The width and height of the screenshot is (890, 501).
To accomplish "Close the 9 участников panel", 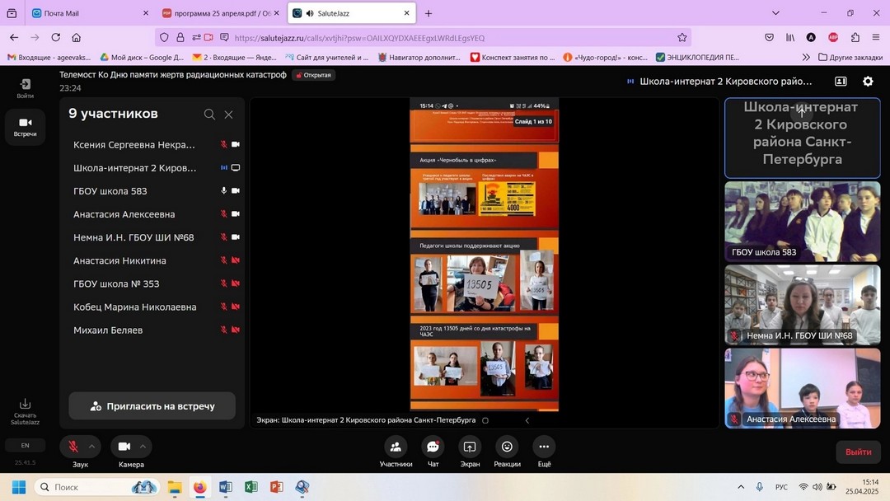I will coord(229,115).
